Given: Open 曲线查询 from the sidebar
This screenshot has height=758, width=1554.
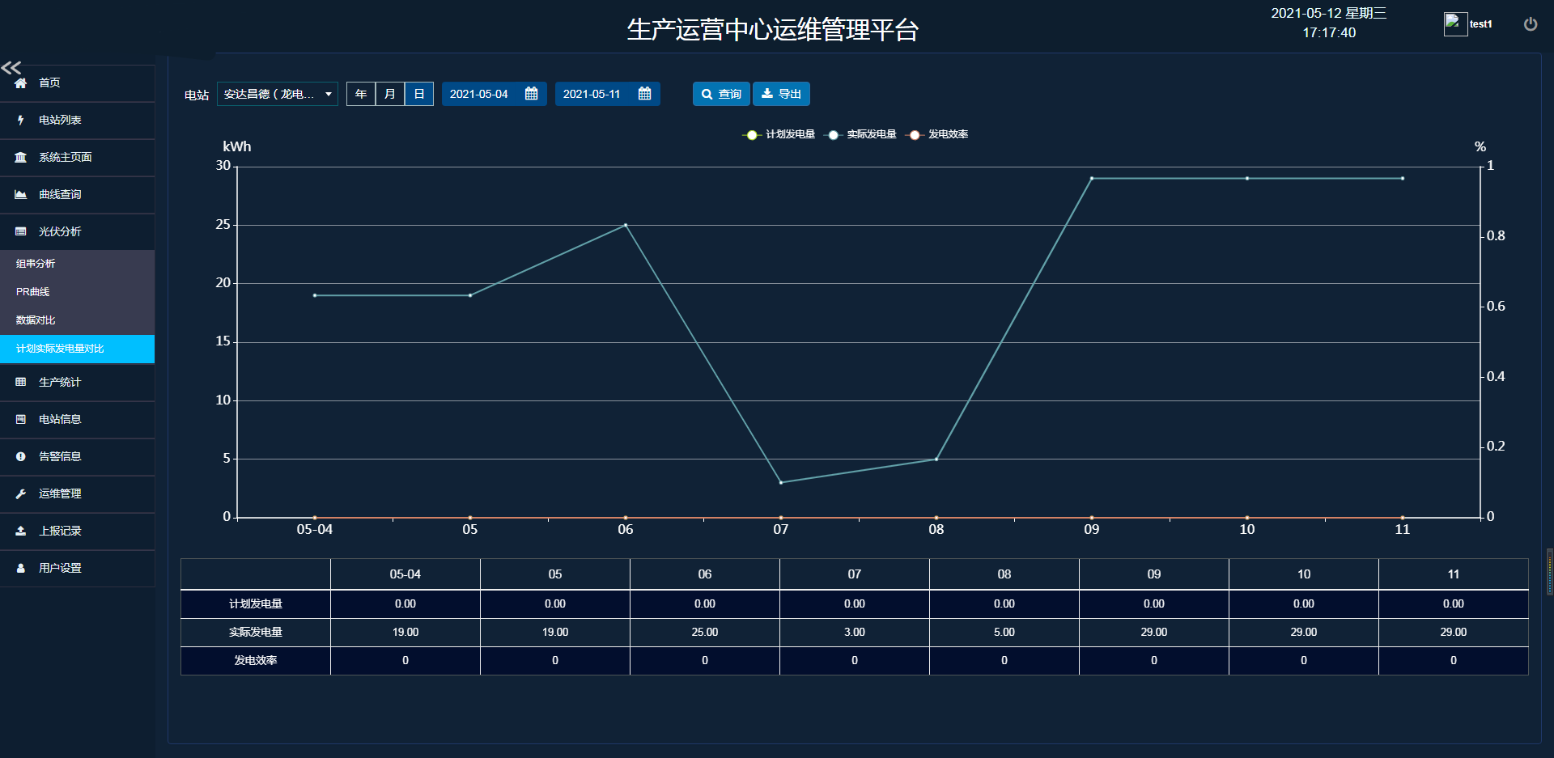Looking at the screenshot, I should coord(60,195).
